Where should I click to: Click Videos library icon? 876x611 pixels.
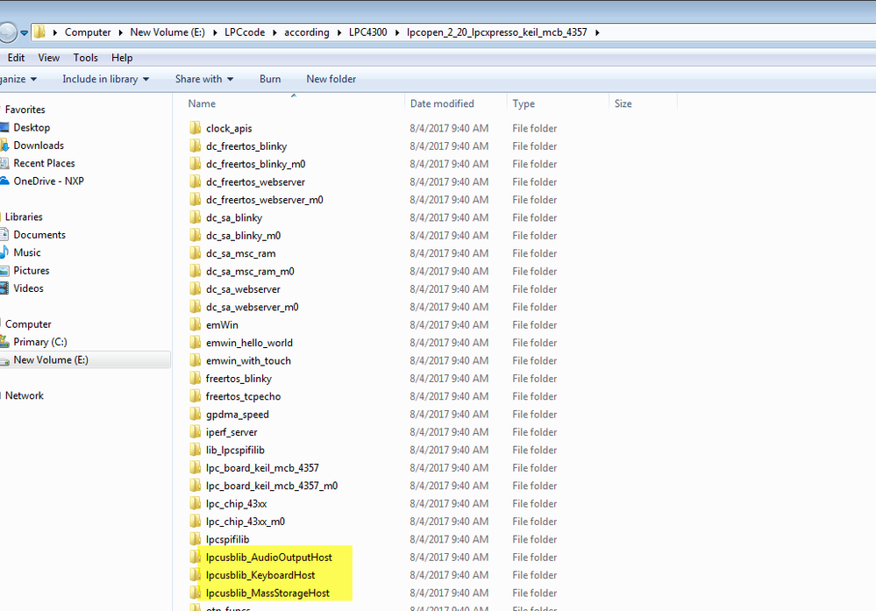(x=4, y=288)
